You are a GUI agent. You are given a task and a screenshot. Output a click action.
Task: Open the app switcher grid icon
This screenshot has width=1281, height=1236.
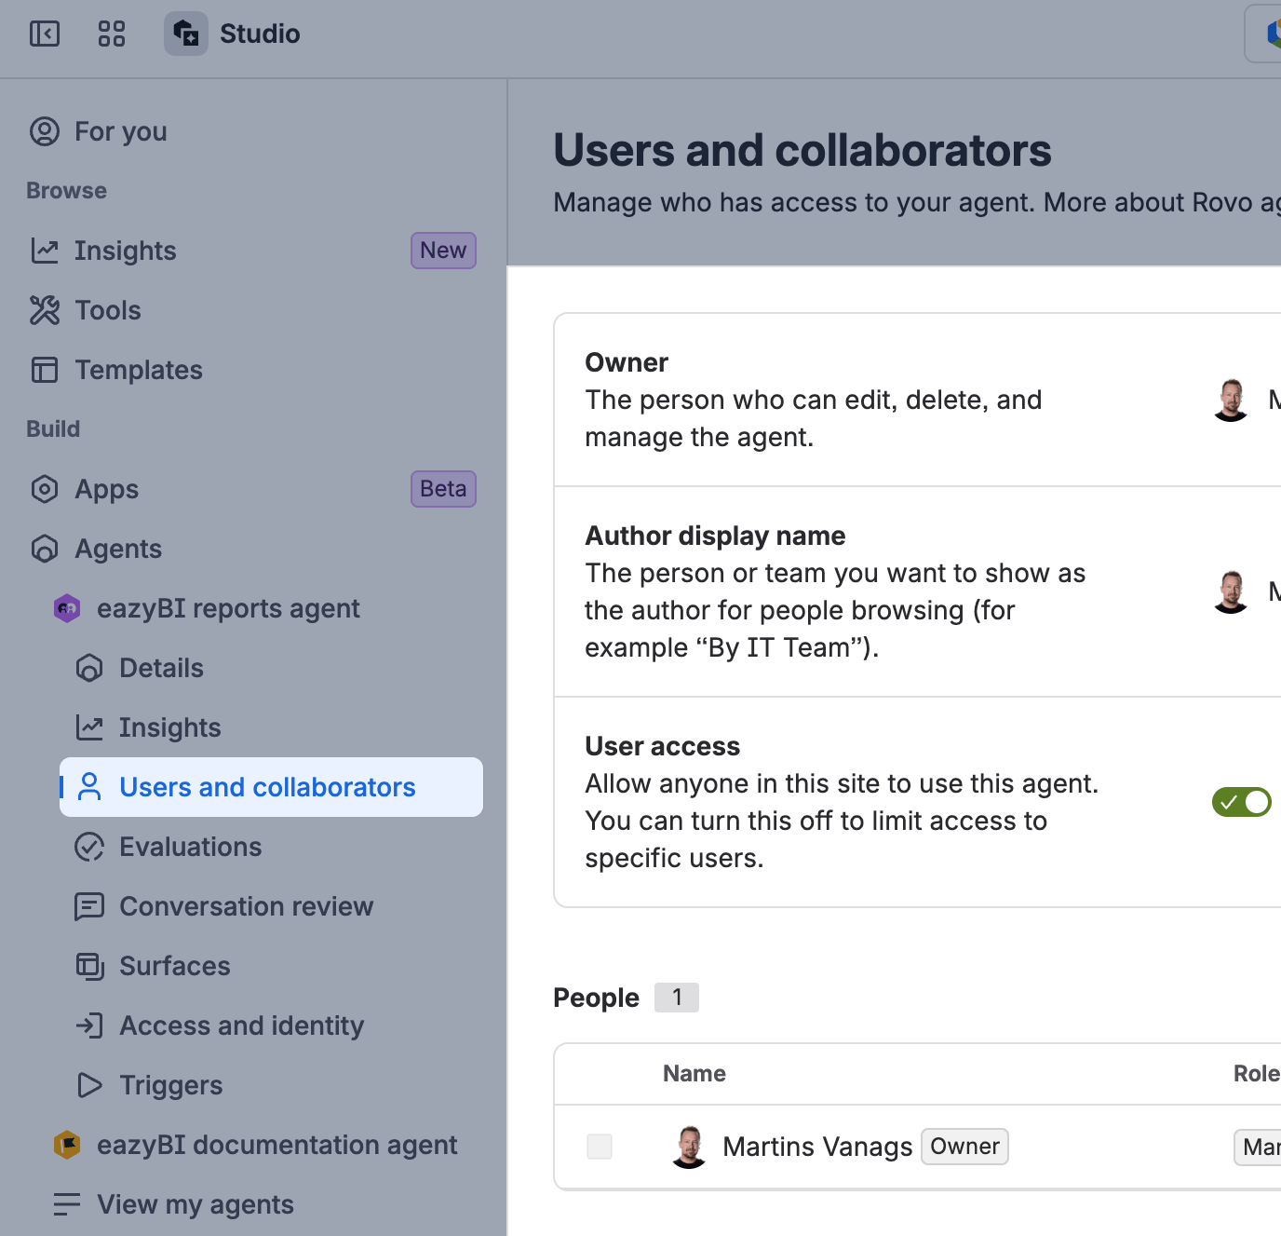(112, 34)
